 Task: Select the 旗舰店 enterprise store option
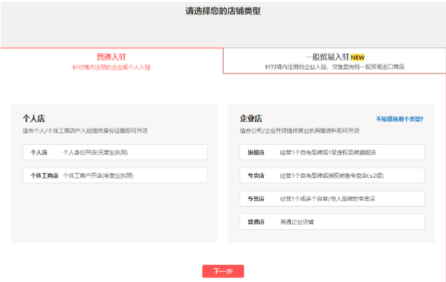332,153
